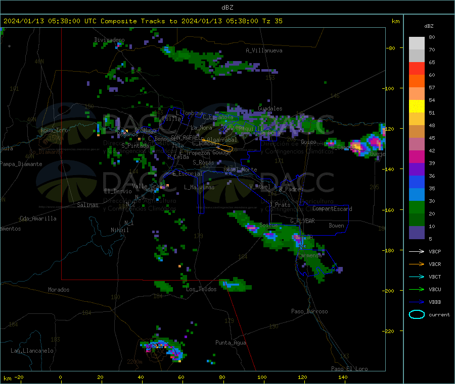Click the Cda_Amarilla map label
The image size is (455, 384).
coord(38,218)
